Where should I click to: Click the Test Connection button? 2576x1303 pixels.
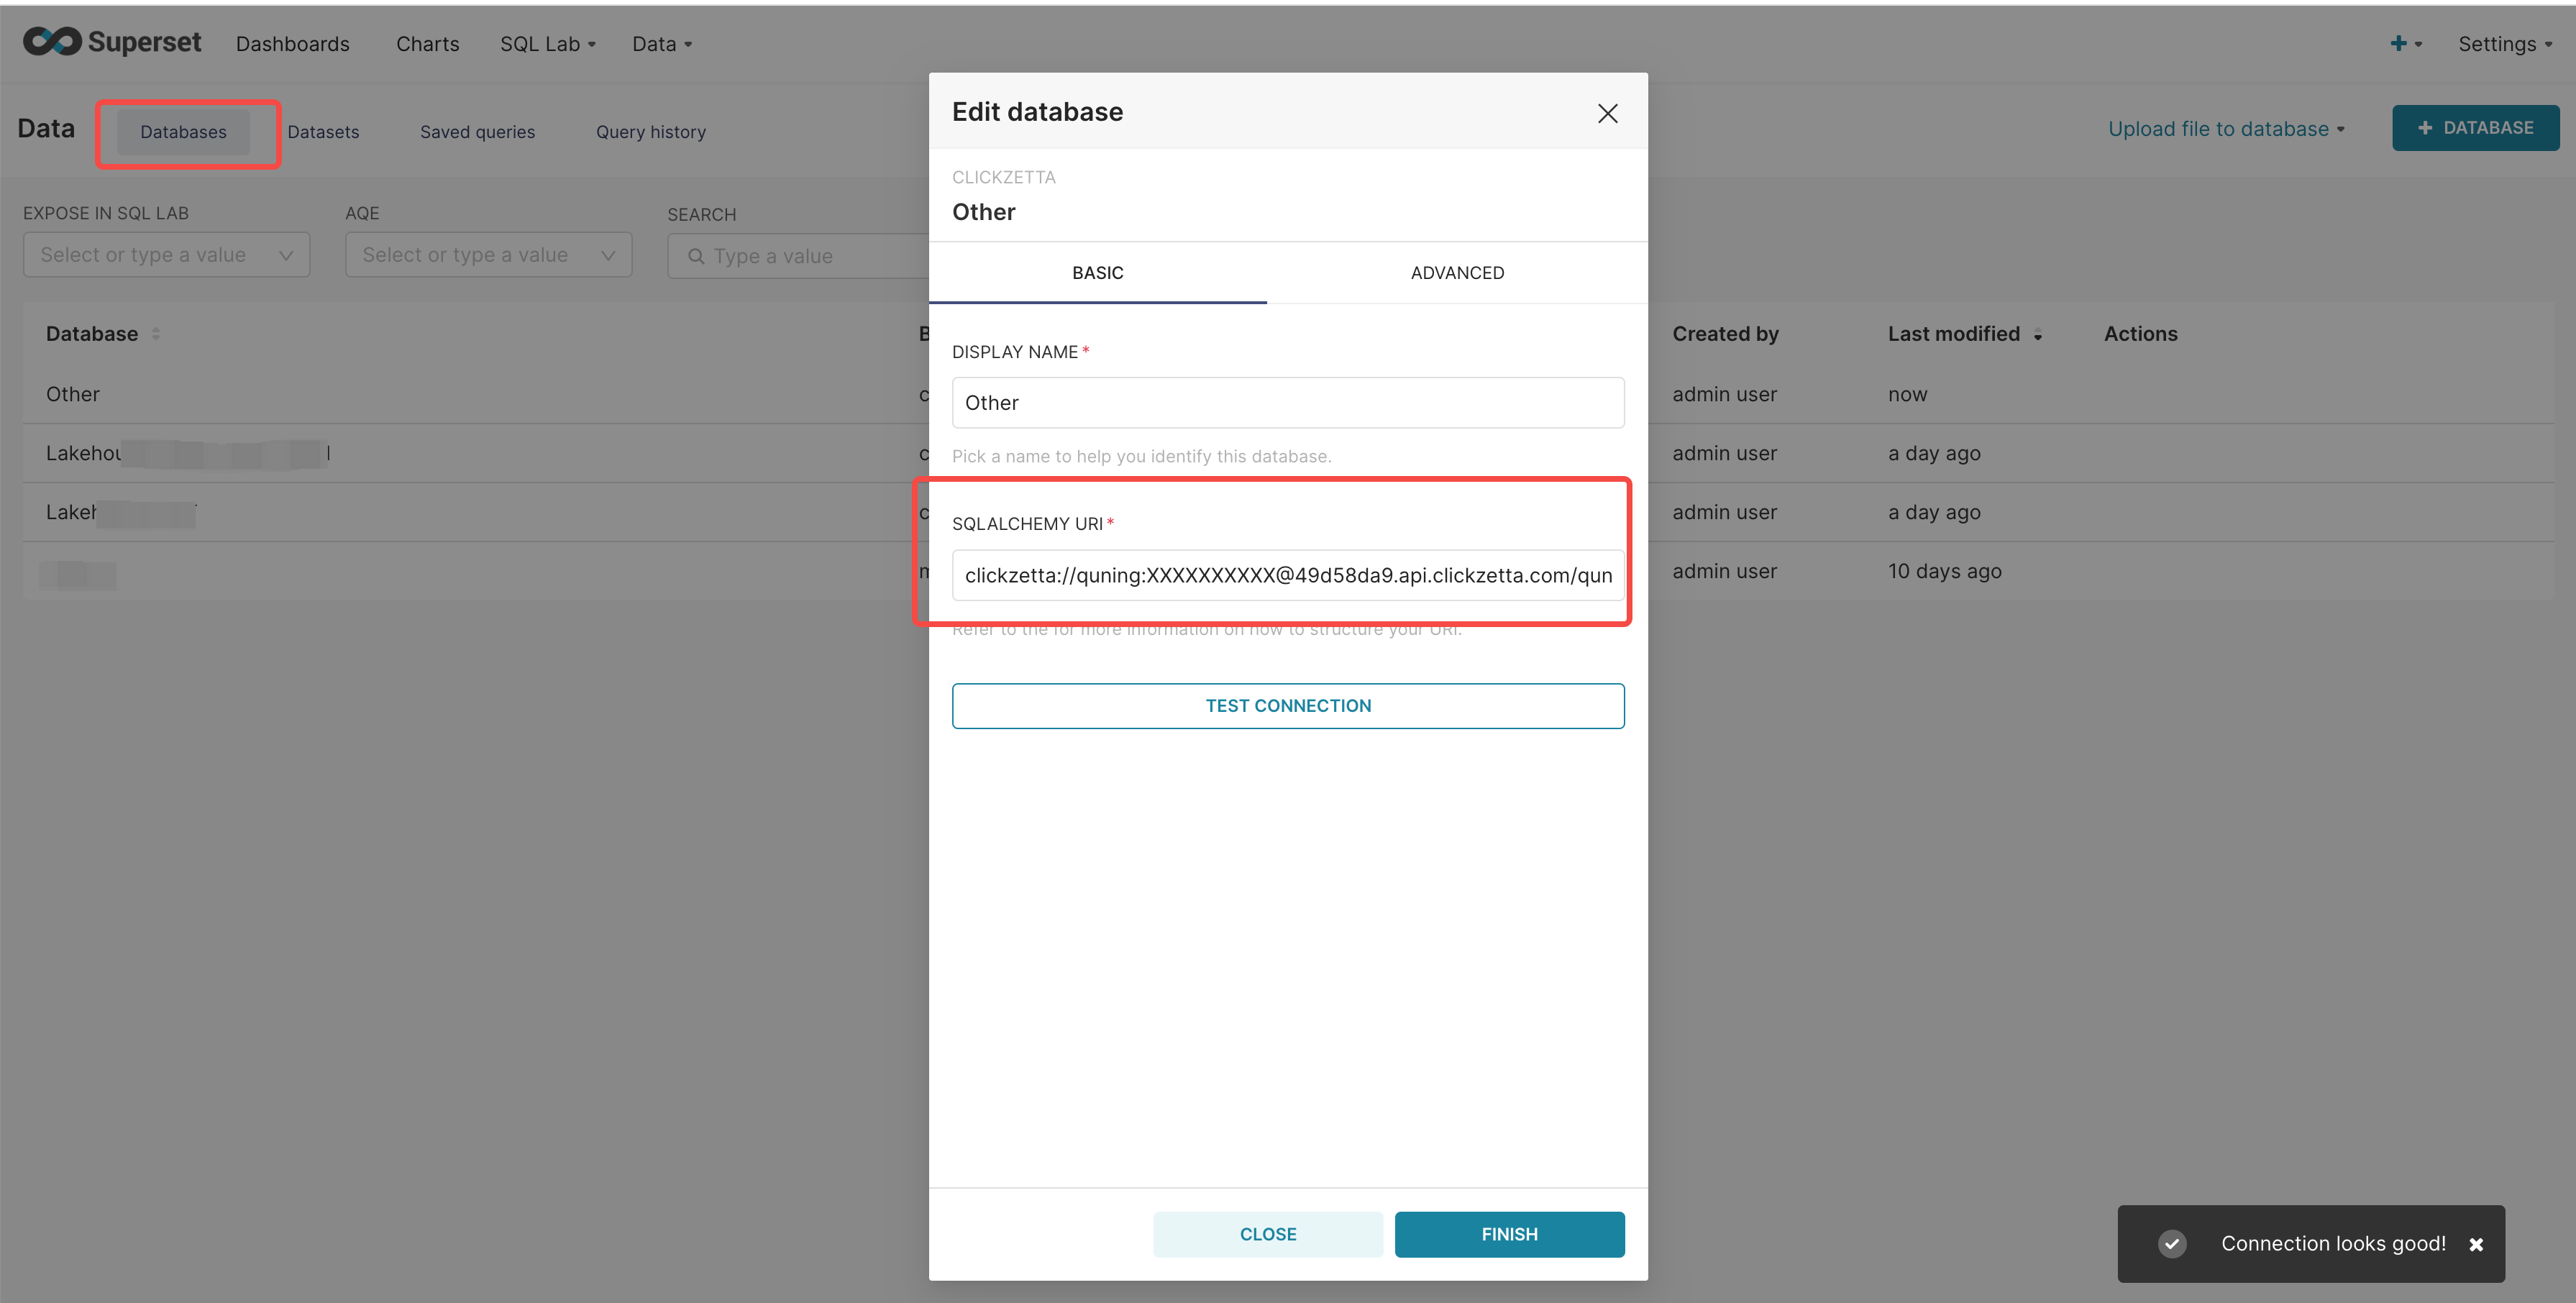1288,705
